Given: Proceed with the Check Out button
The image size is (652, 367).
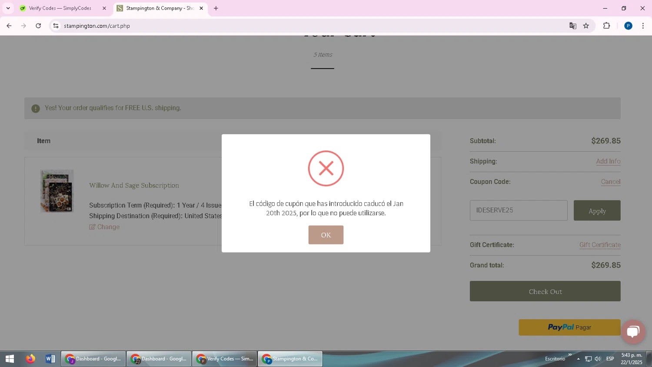Looking at the screenshot, I should point(545,291).
